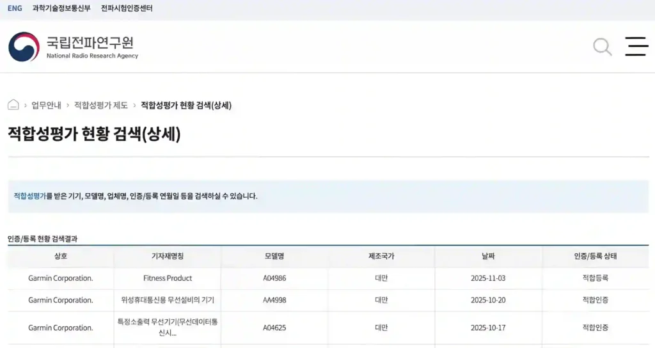The height and width of the screenshot is (348, 655).
Task: Click the 인증/등록 상태 column header
Action: pos(596,256)
